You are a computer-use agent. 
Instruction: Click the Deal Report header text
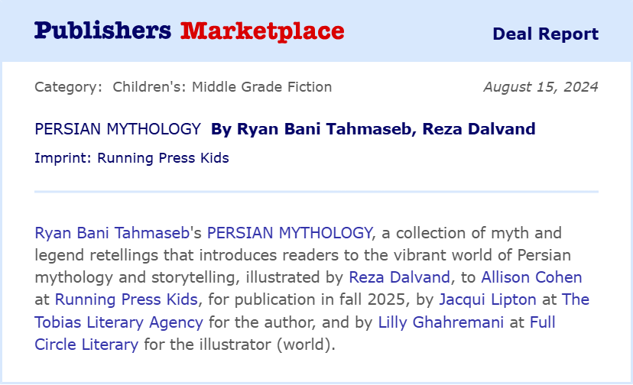pos(545,34)
